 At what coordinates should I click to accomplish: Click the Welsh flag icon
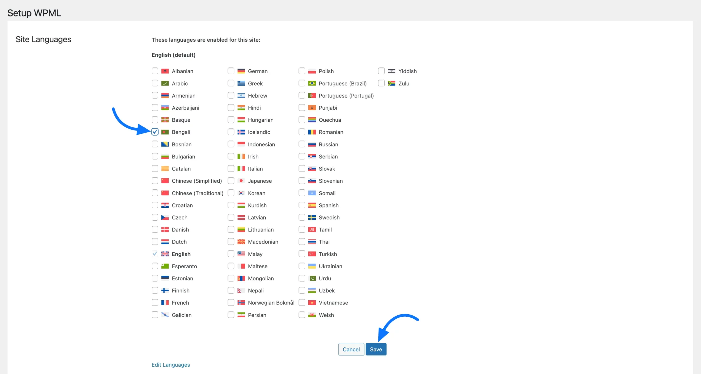pyautogui.click(x=312, y=315)
